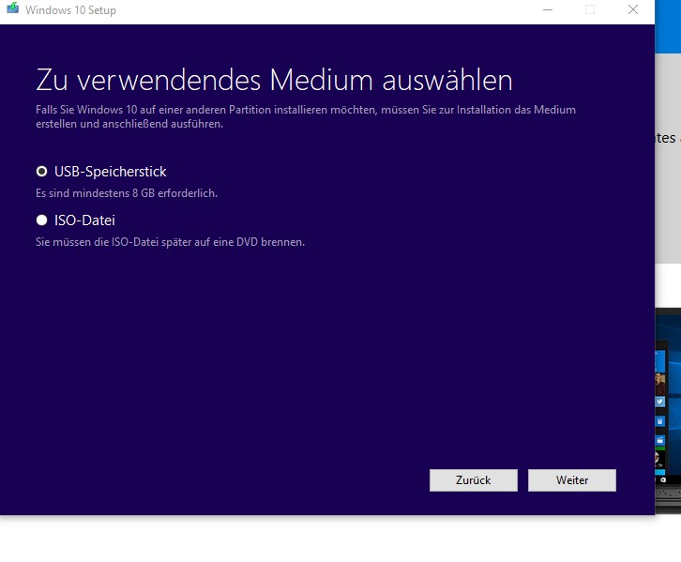Click the note about burning the ISO to DVD
This screenshot has height=562, width=681.
[171, 242]
